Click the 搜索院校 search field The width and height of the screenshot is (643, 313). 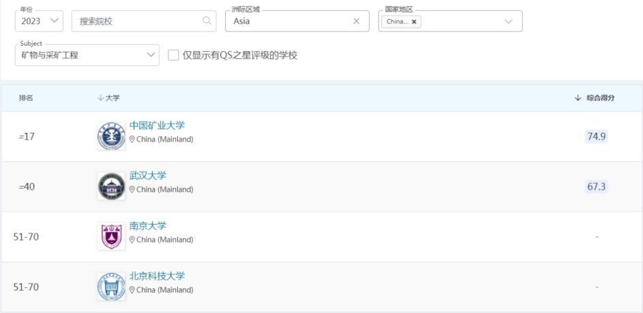click(136, 21)
